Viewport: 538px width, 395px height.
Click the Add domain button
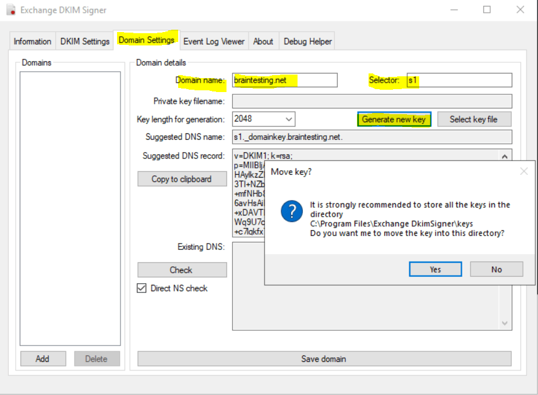click(x=43, y=359)
